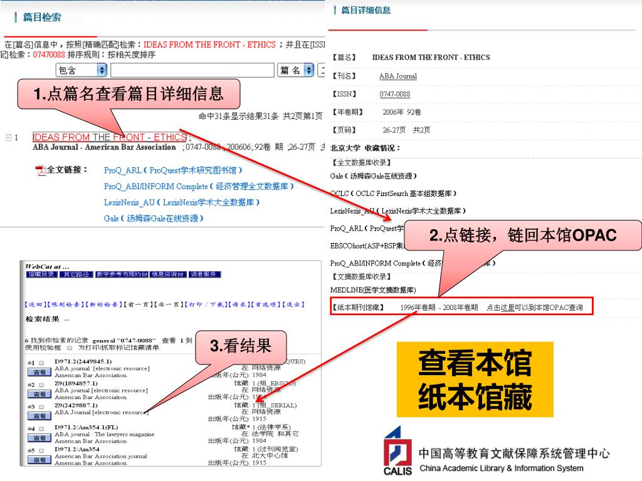Click the ABA Journal link in detail panel
Image resolution: width=642 pixels, height=481 pixels.
pyautogui.click(x=398, y=76)
